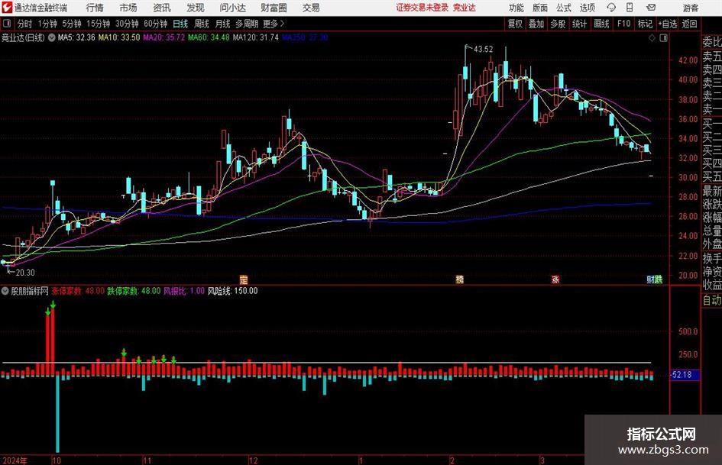Click the 涨停家数 indicator label
Image resolution: width=722 pixels, height=465 pixels.
pyautogui.click(x=78, y=291)
